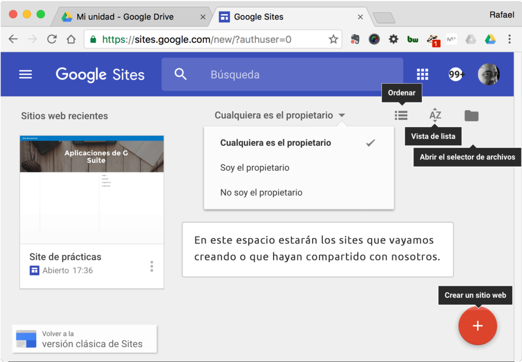This screenshot has width=522, height=362.
Task: Select "Cualquiera es el propietario" checked option
Action: [275, 143]
